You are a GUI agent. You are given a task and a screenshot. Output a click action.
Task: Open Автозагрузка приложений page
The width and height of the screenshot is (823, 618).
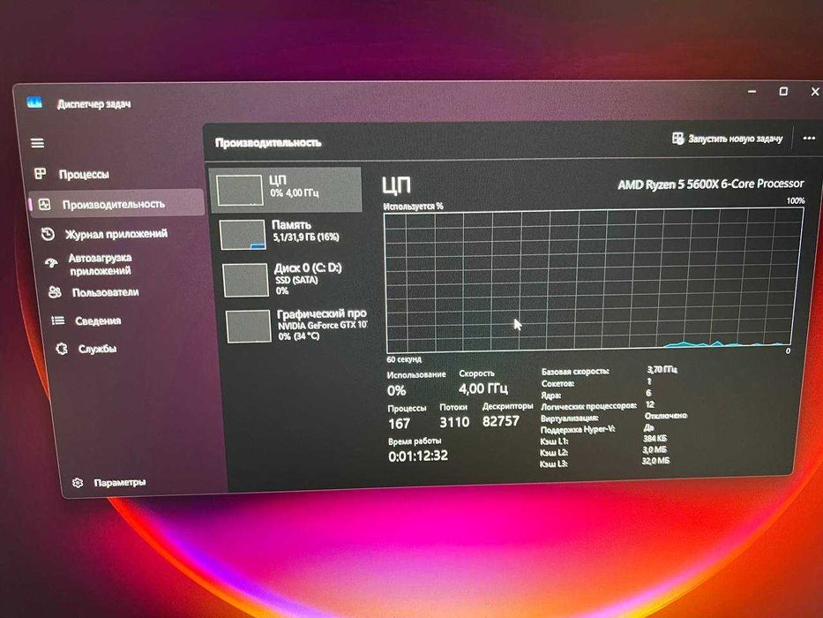[x=101, y=264]
